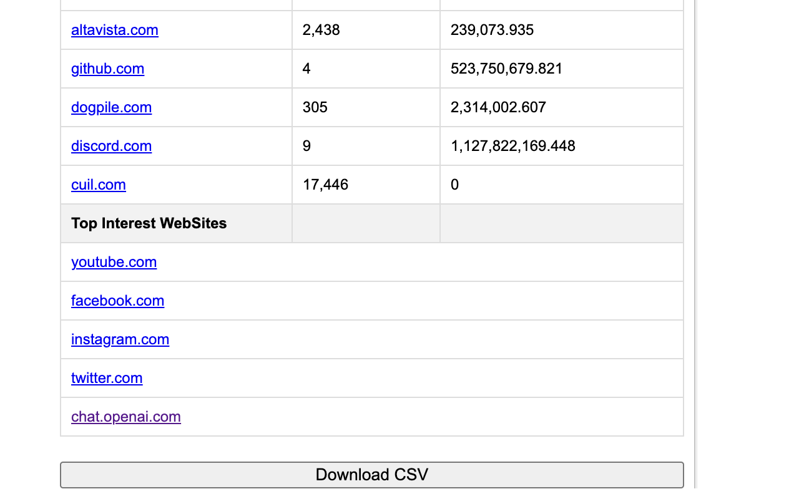The image size is (799, 499).
Task: Select the discord.com value 9
Action: (306, 146)
